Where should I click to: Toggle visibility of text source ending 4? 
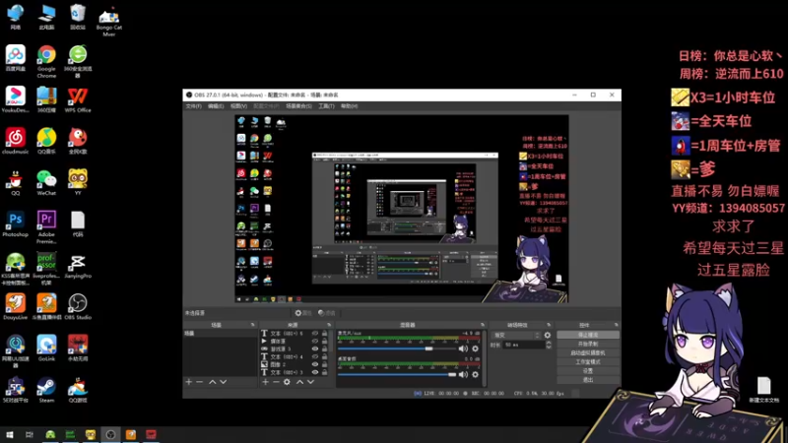click(315, 356)
